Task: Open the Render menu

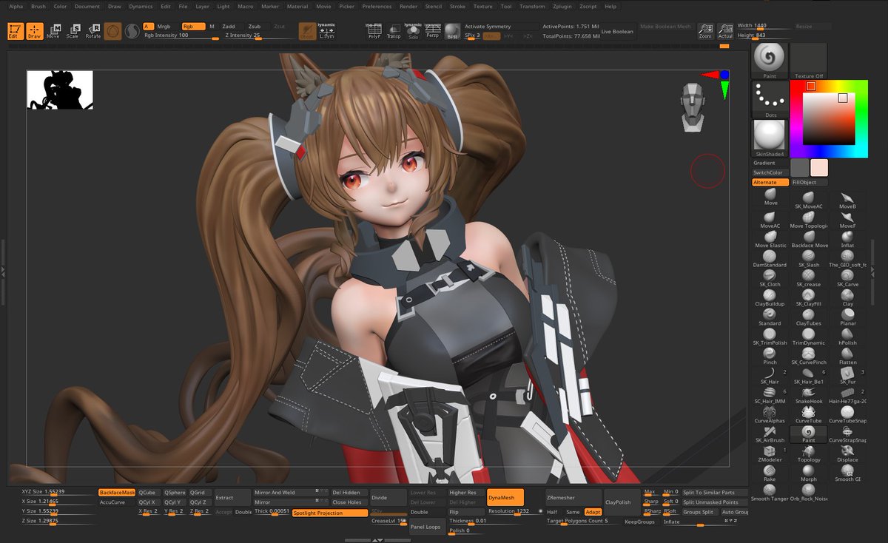Action: point(408,6)
